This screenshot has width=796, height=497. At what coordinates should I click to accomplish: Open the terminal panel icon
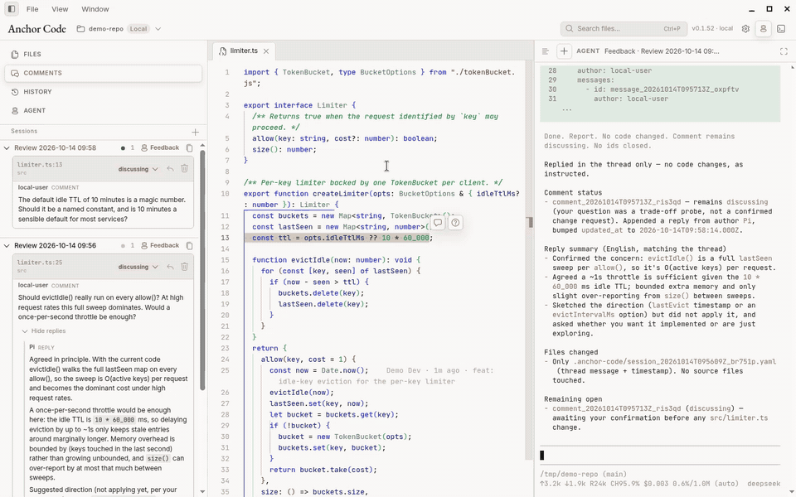coord(781,29)
